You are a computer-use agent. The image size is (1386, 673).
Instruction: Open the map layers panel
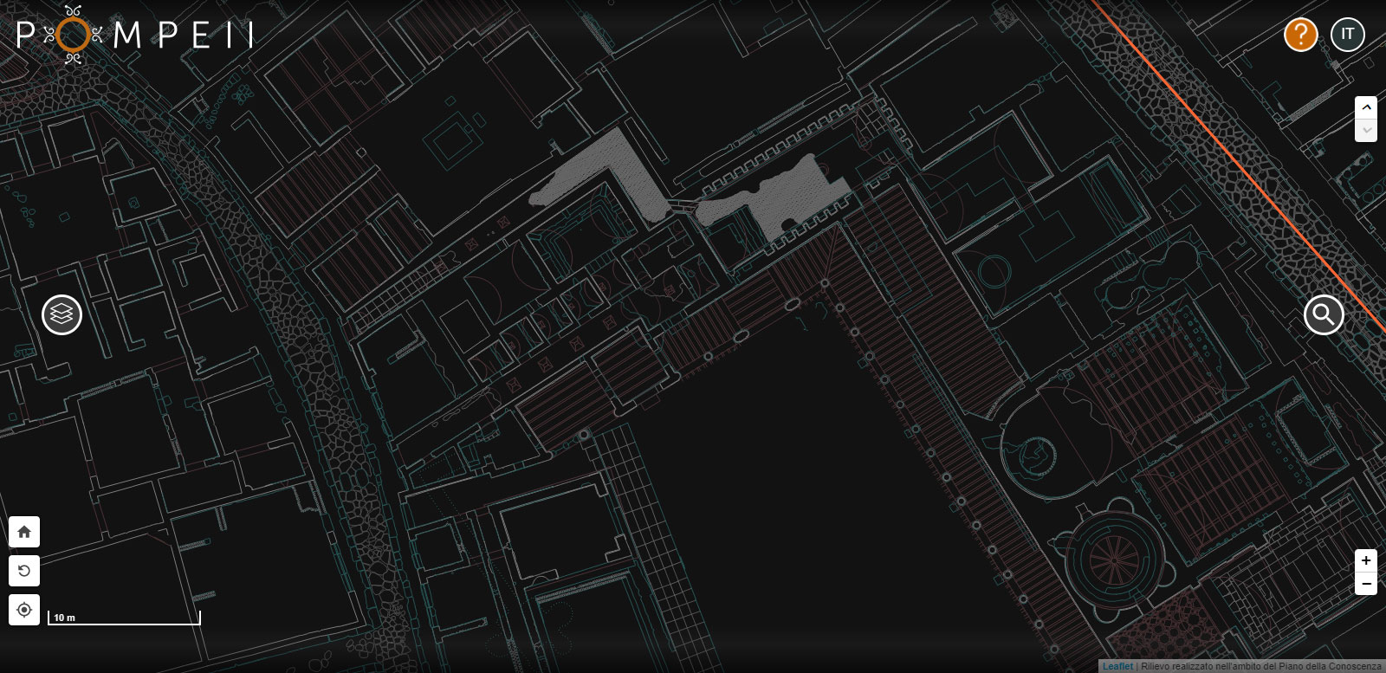click(62, 314)
